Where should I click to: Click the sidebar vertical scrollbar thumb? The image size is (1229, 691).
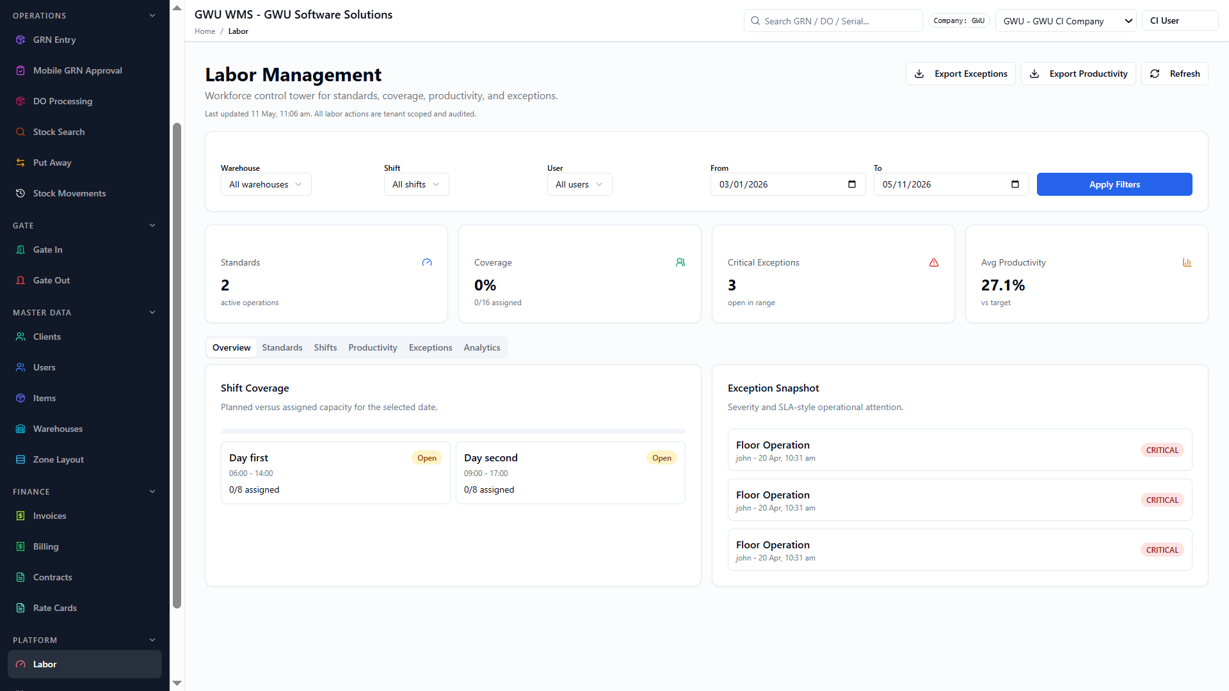click(177, 365)
